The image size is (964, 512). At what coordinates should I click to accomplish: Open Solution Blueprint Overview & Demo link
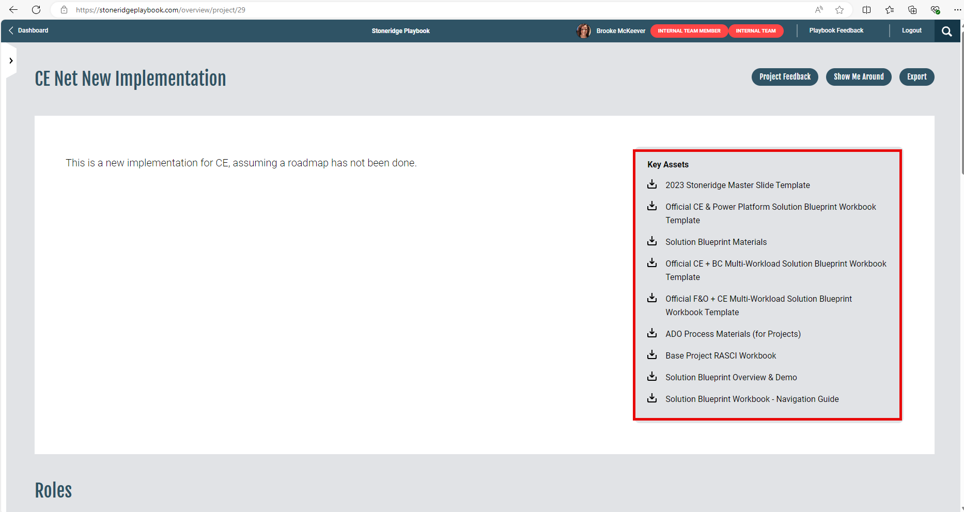click(x=731, y=377)
